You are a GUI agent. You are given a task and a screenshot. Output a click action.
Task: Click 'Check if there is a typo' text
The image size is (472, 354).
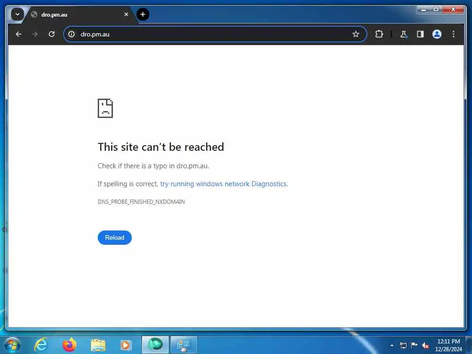pos(153,166)
